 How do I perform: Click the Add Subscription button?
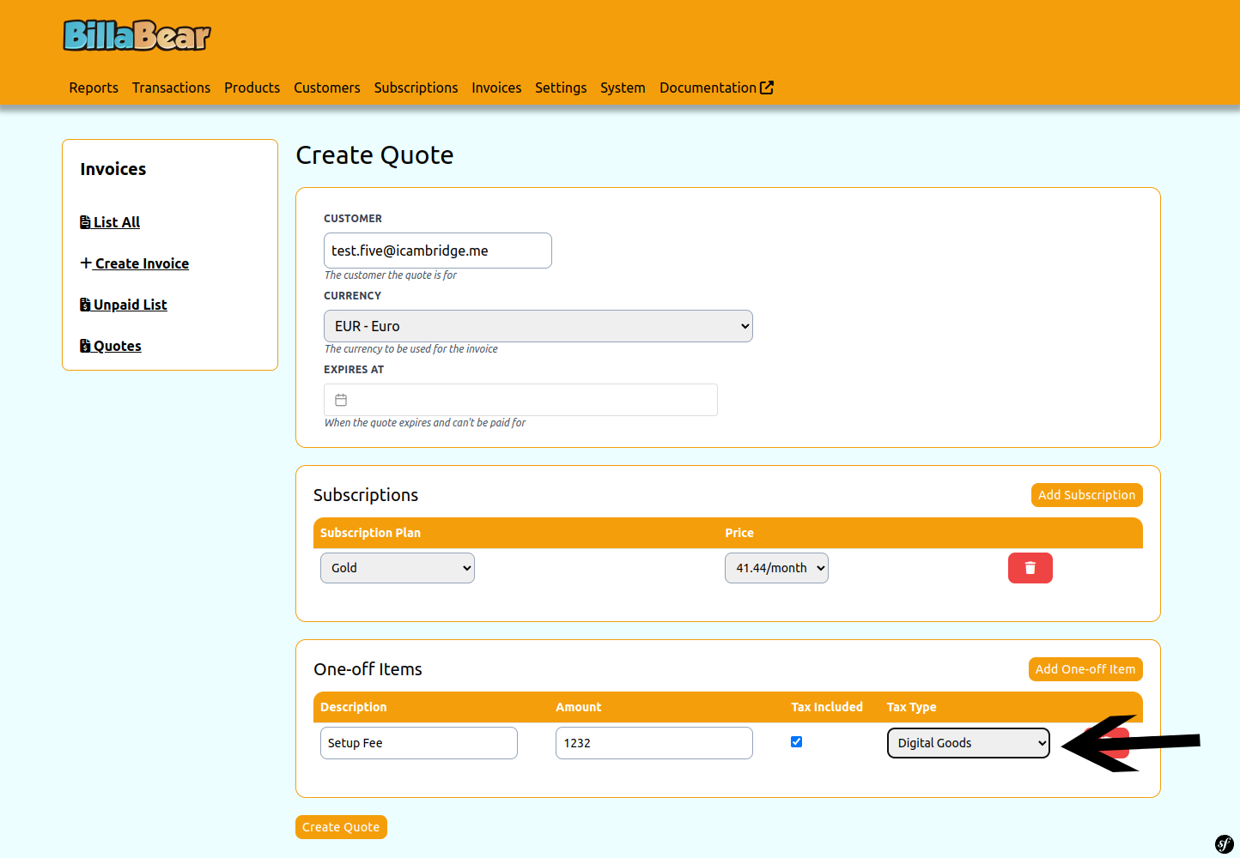coord(1086,495)
